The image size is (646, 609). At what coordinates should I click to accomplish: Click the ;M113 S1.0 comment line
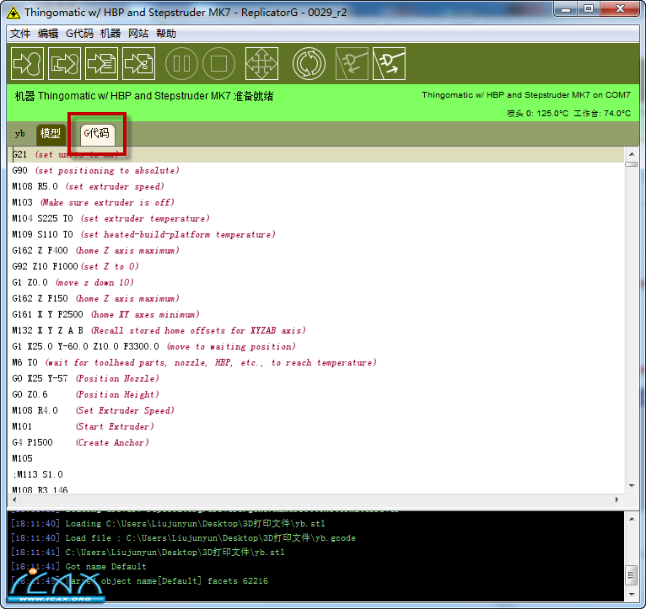[x=38, y=475]
